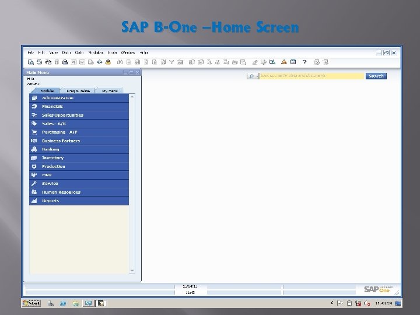Open the Help menu
420x315 pixels.
coord(143,52)
